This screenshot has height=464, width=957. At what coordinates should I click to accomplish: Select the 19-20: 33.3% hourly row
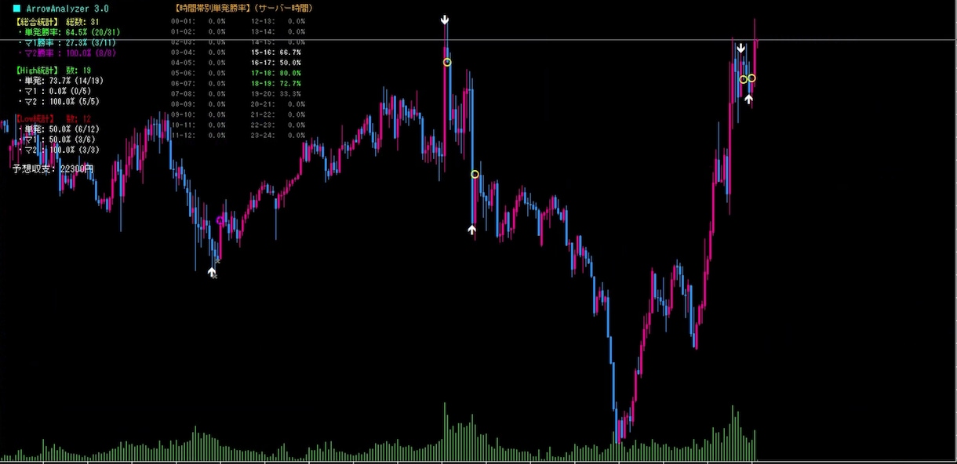276,93
